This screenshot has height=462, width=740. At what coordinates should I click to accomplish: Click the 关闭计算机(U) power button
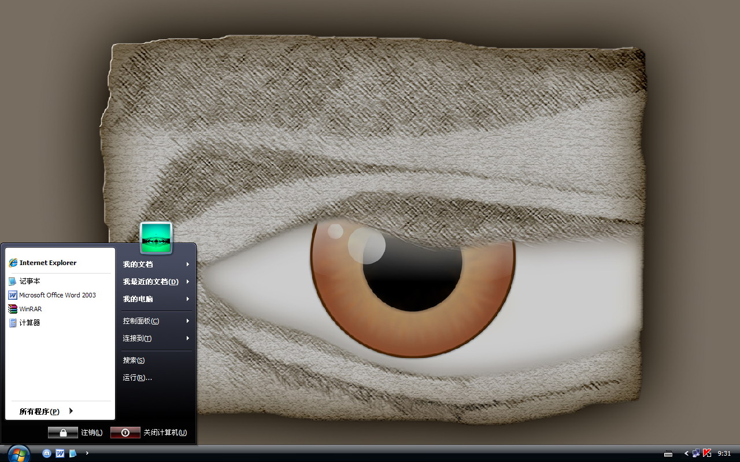125,433
